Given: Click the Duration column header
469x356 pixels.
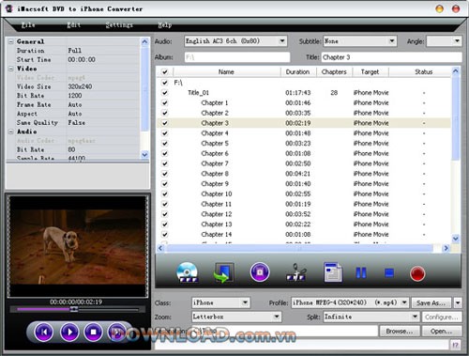Looking at the screenshot, I should coord(297,72).
